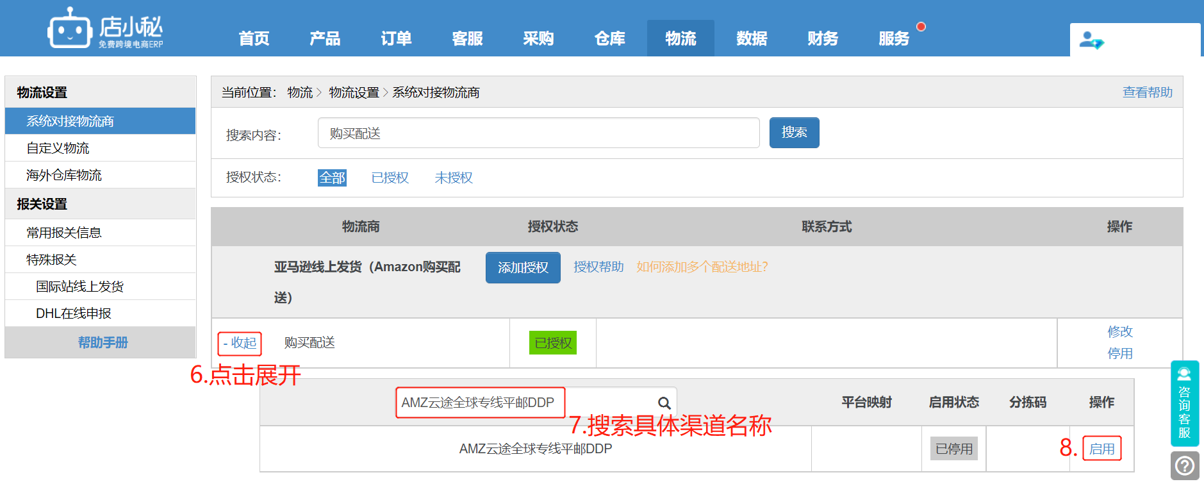
Task: Select the 物流 navigation tab
Action: [680, 38]
